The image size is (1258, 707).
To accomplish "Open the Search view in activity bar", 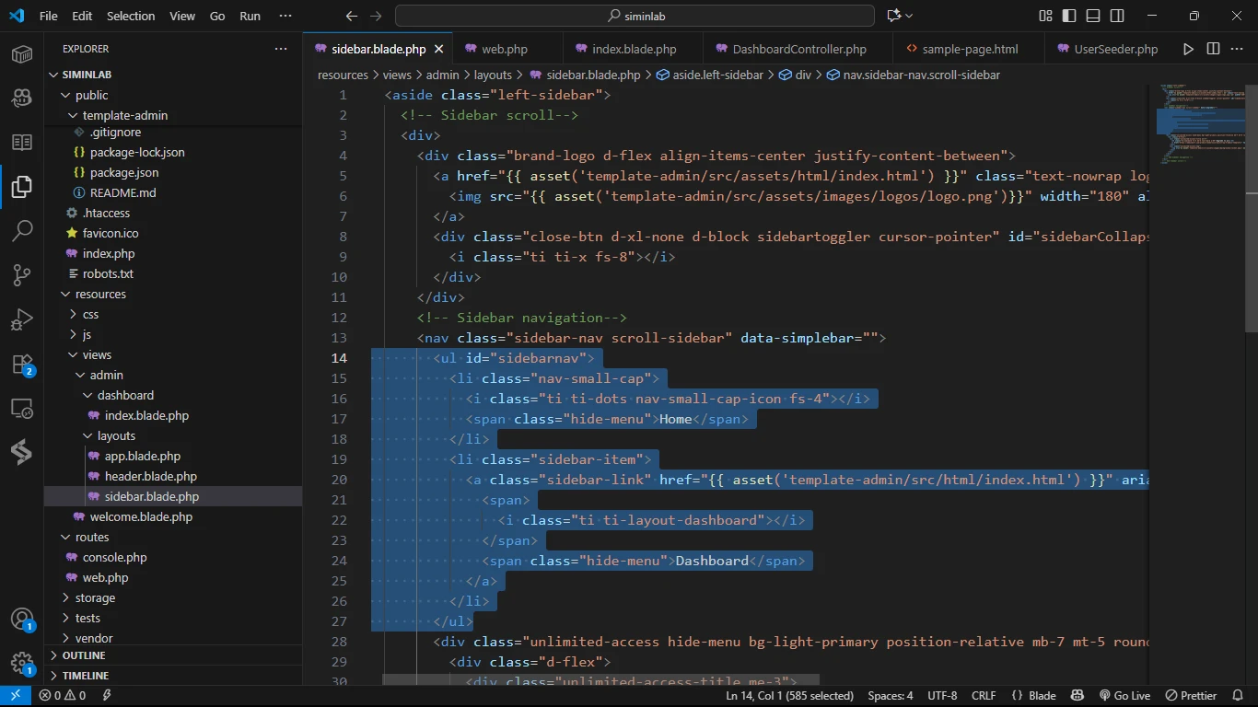I will click(x=22, y=230).
